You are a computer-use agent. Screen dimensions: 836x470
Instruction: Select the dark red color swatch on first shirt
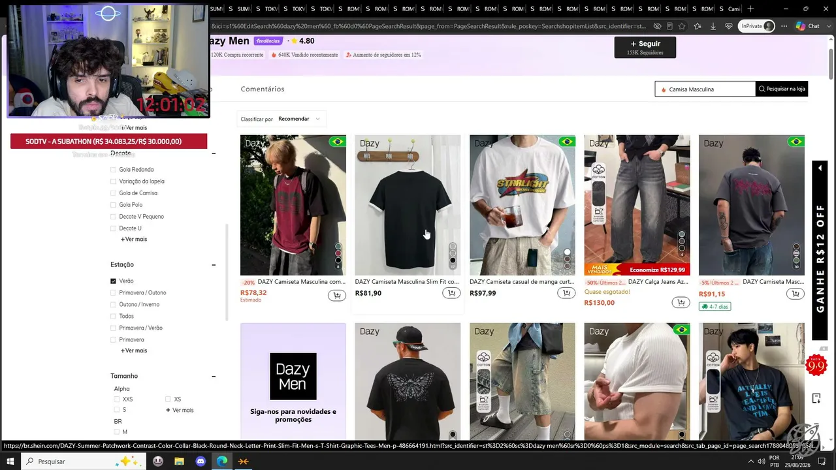[x=338, y=254]
